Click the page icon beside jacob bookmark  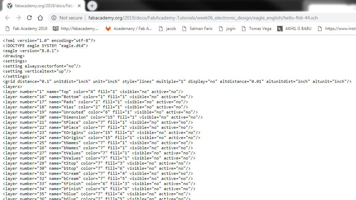161,29
